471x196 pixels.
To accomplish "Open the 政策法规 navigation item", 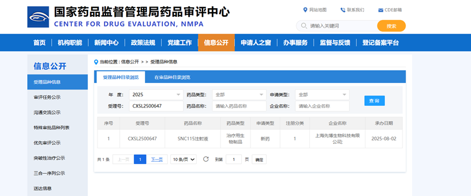I will point(143,42).
